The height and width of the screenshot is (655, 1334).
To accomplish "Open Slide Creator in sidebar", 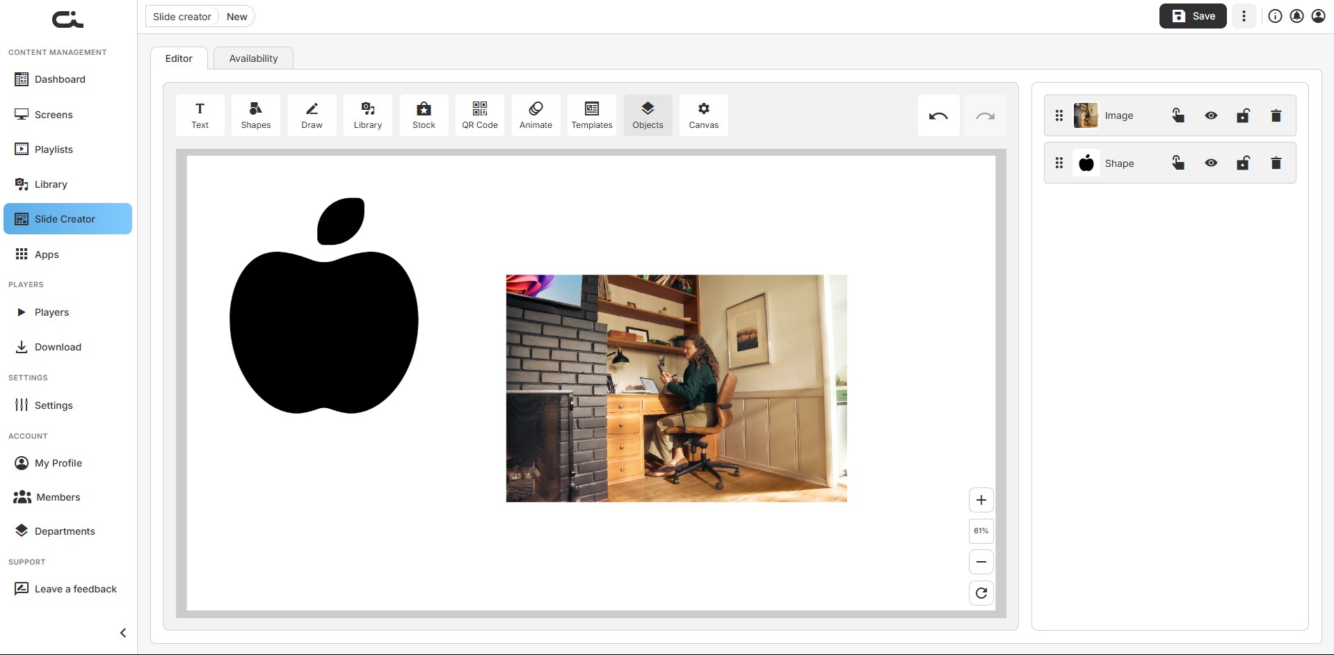I will coord(67,219).
